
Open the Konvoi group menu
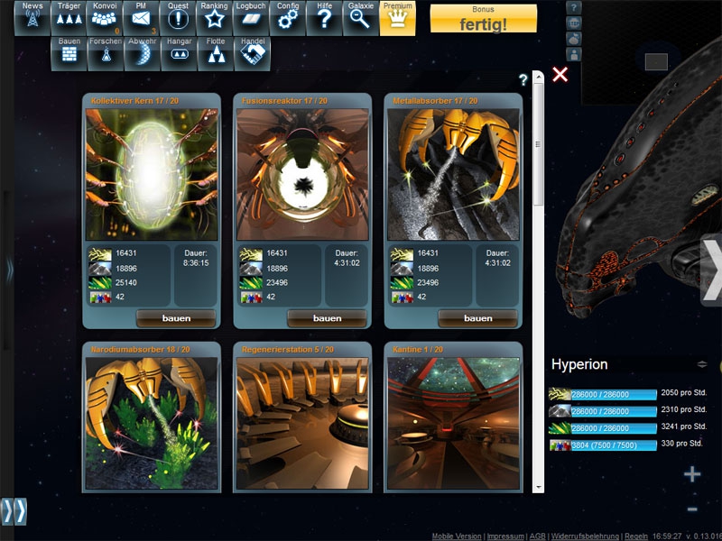pyautogui.click(x=105, y=18)
